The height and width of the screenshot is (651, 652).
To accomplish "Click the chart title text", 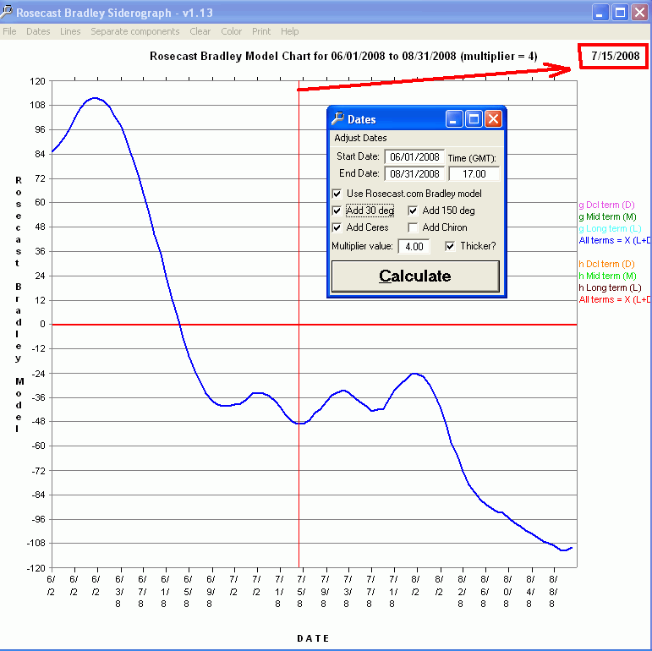I will pyautogui.click(x=343, y=56).
